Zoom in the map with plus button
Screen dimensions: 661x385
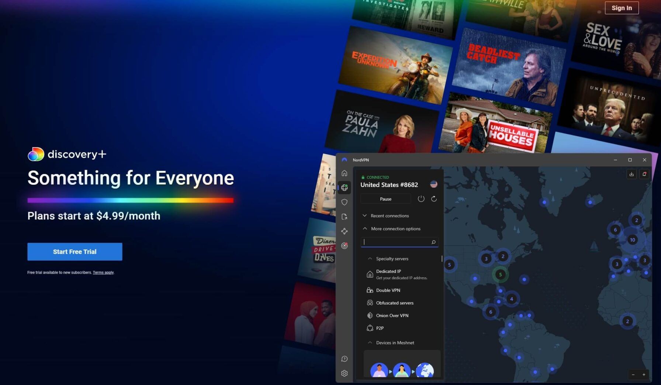click(644, 375)
